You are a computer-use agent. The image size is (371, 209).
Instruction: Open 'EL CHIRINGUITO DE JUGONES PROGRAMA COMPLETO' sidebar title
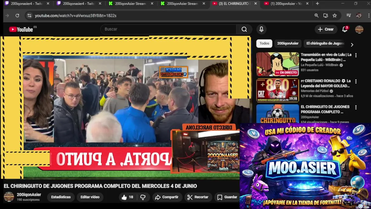pyautogui.click(x=325, y=109)
